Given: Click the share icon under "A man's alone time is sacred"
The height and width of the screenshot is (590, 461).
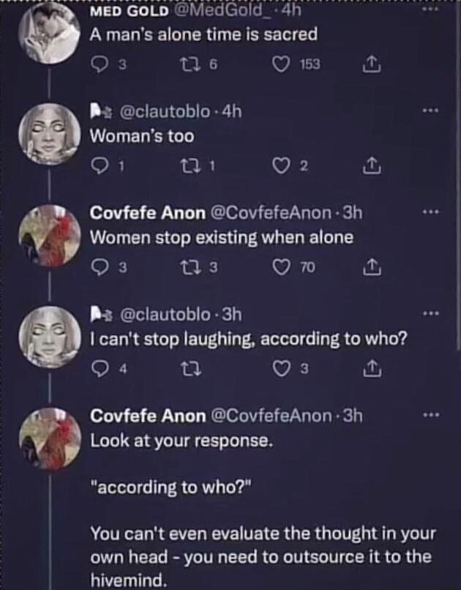Looking at the screenshot, I should (x=371, y=64).
